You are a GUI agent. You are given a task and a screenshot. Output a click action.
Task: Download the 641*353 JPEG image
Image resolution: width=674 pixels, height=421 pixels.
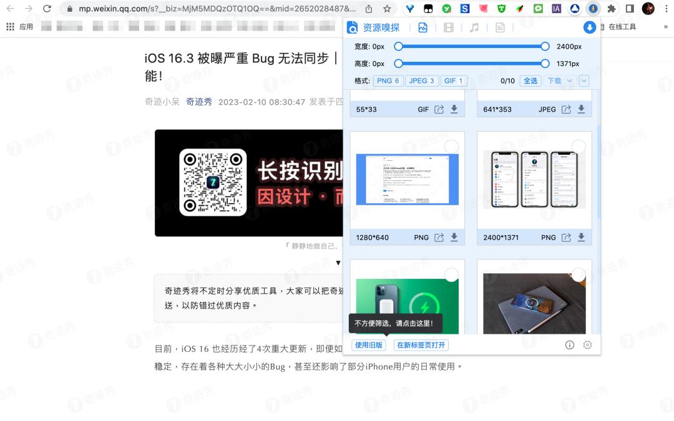point(581,109)
